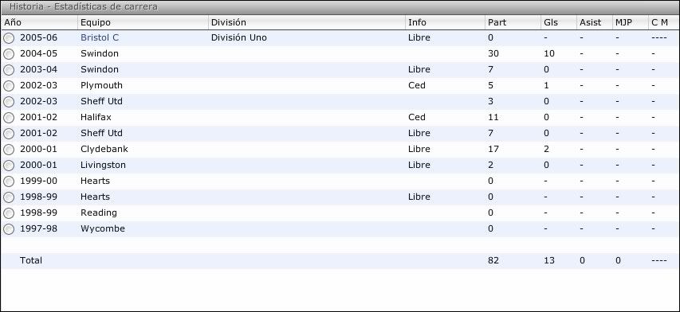680x312 pixels.
Task: Click the 10 goals value for Swindon
Action: pyautogui.click(x=549, y=53)
